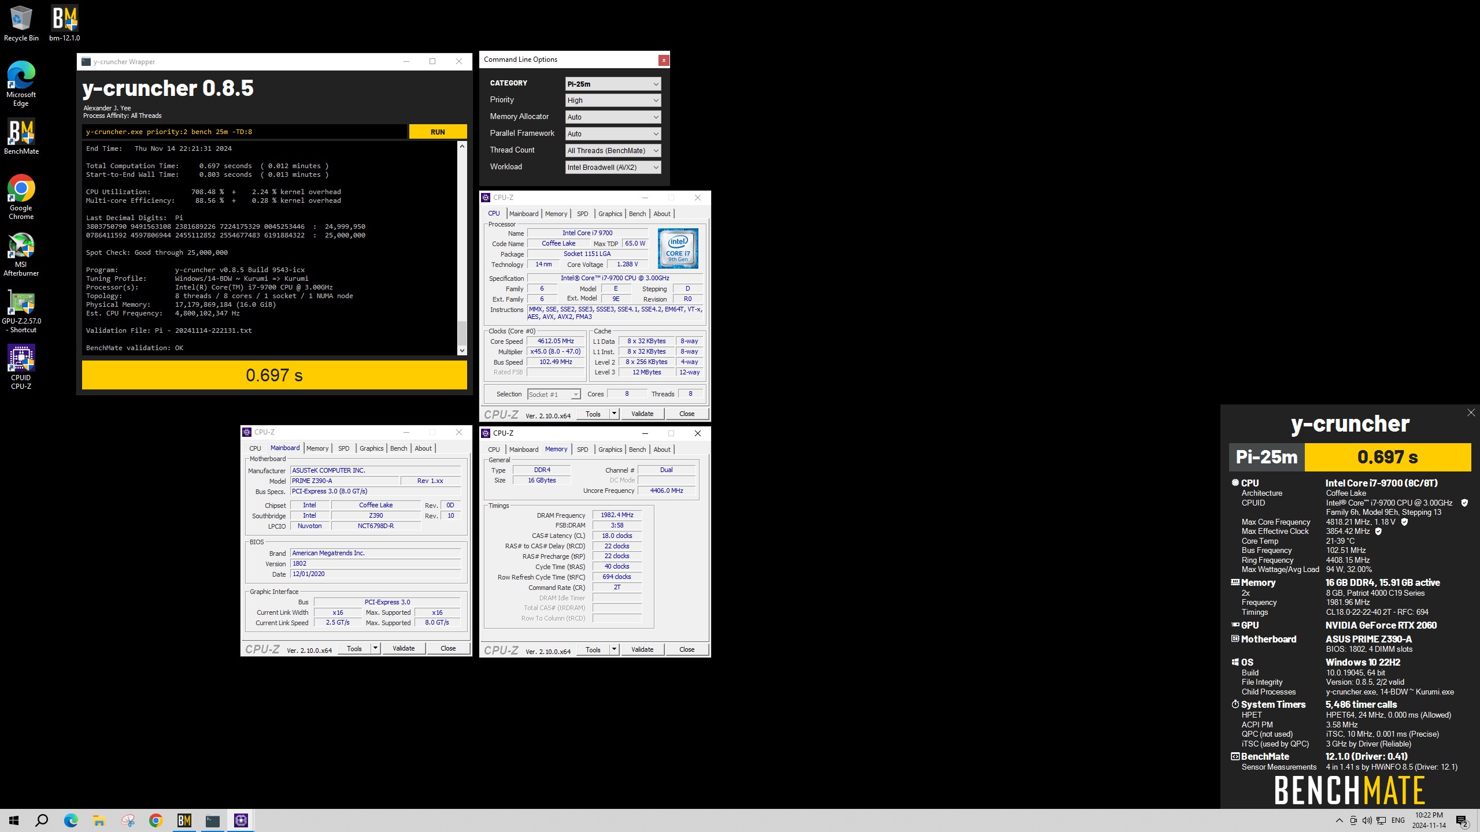Click Validate in CPU-Z CPU window
The image size is (1480, 832).
pos(642,414)
